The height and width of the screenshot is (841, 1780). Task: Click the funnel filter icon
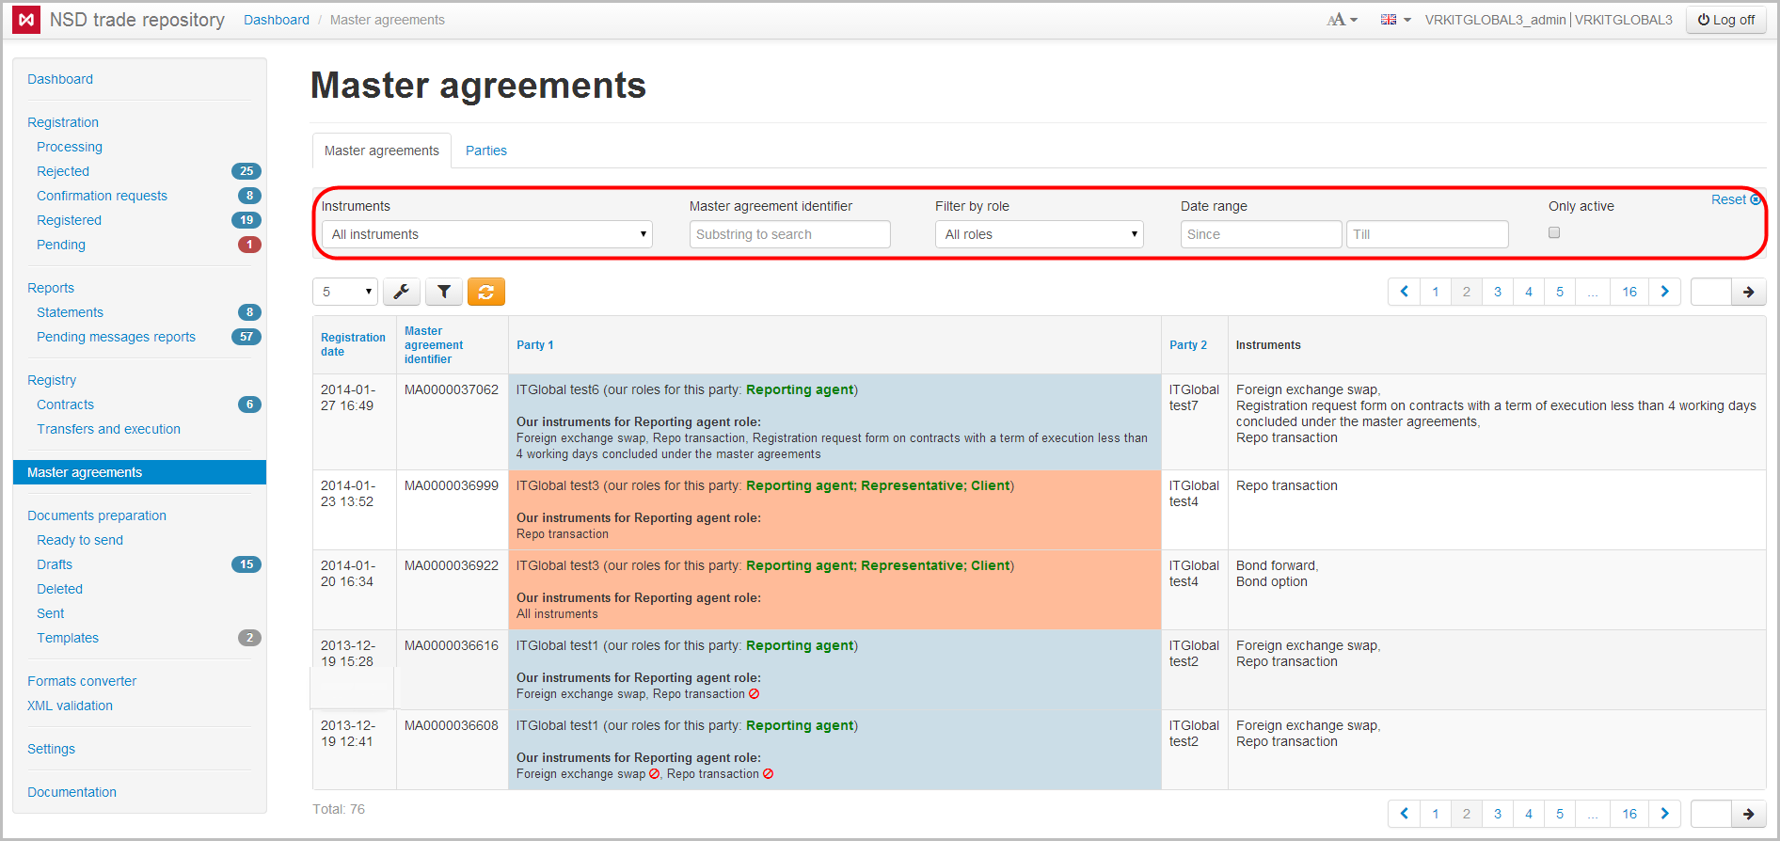click(444, 292)
